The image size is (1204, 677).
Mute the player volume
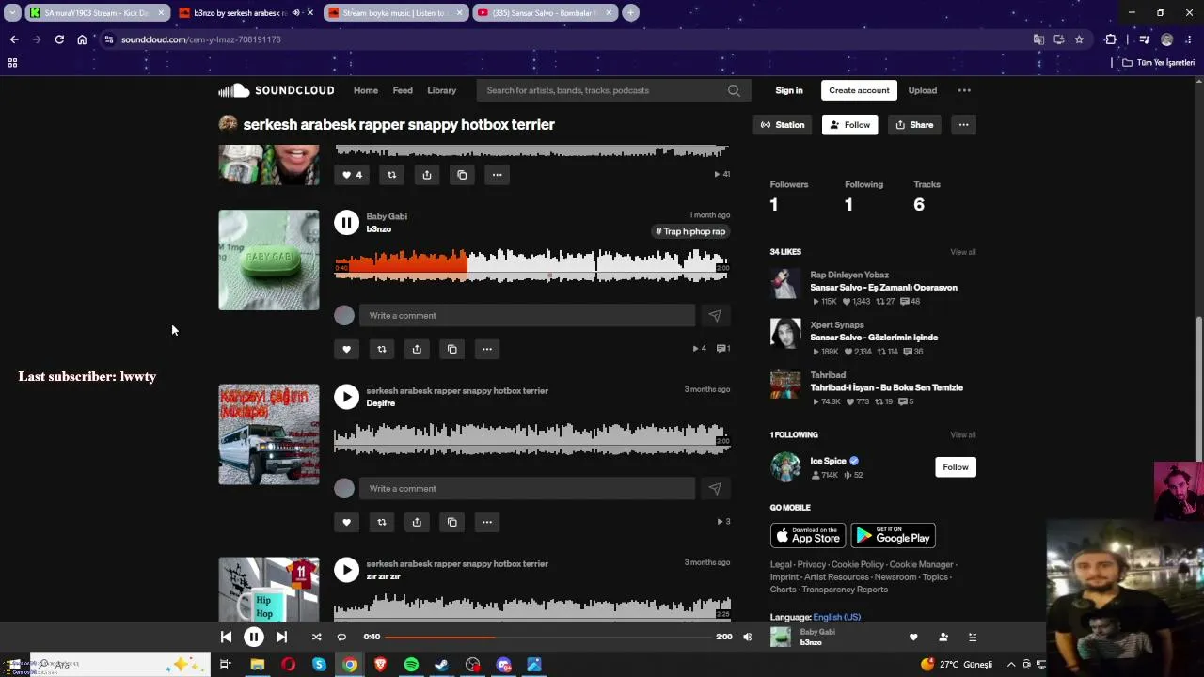point(748,637)
